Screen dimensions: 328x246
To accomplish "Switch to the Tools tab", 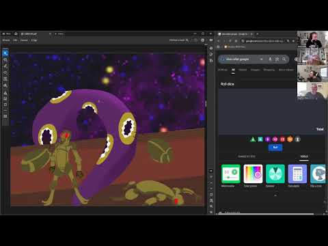I will pos(304,156).
